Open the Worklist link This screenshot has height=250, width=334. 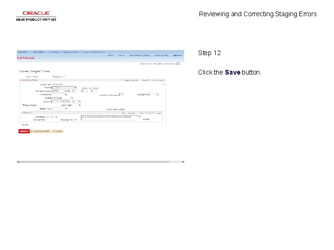coord(121,55)
